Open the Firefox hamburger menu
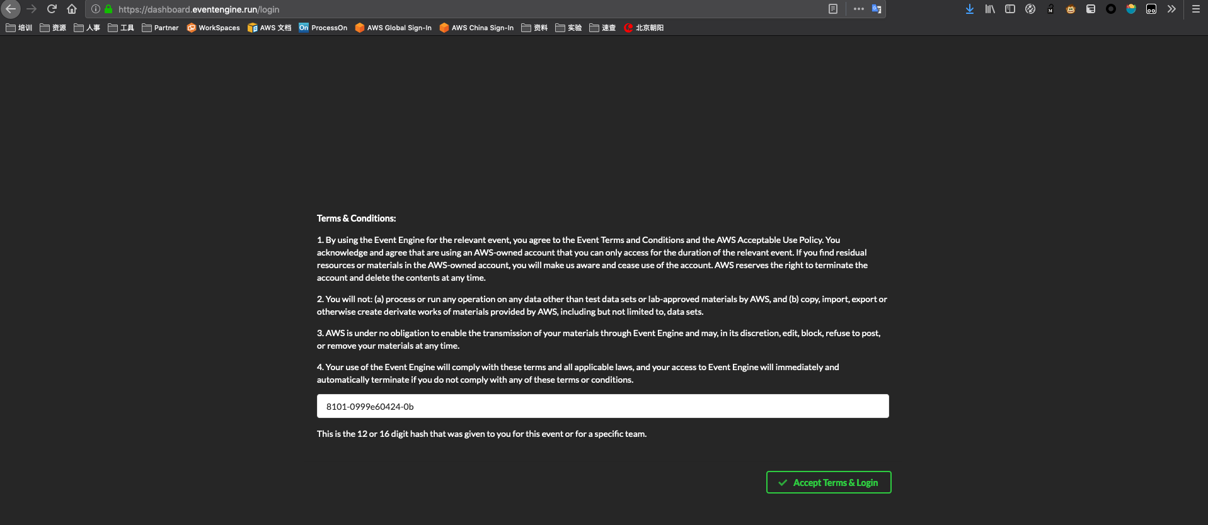The height and width of the screenshot is (525, 1208). 1195,9
